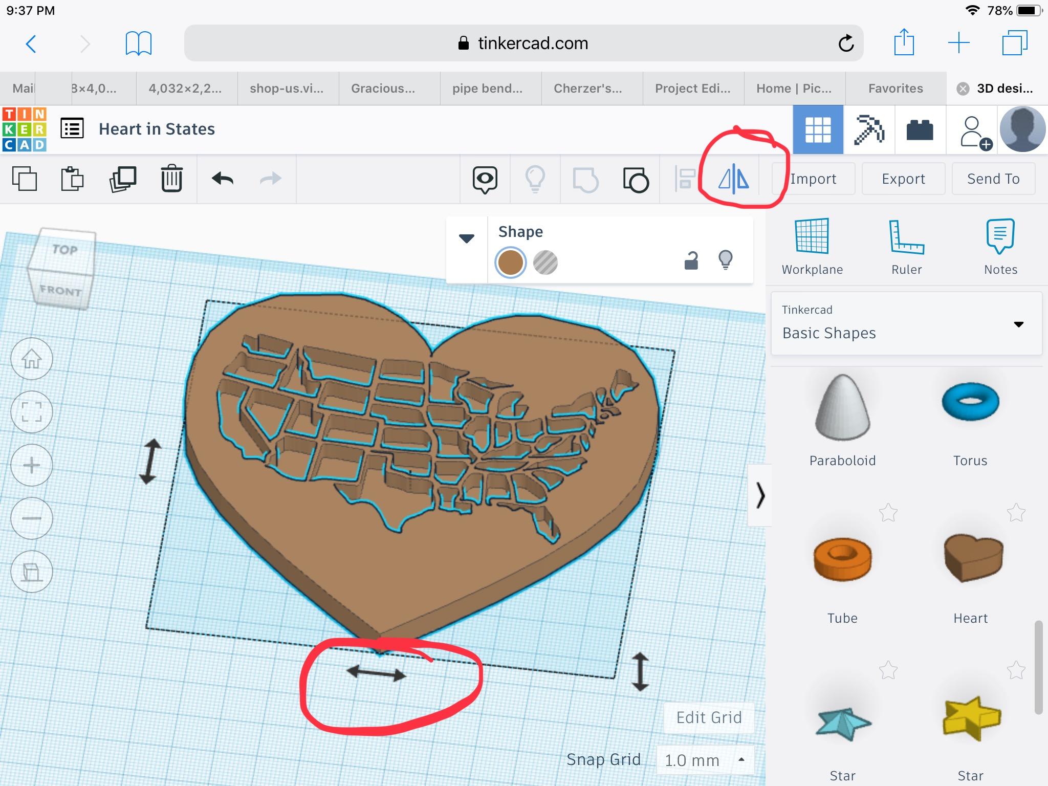The height and width of the screenshot is (786, 1048).
Task: Click the Mirror tool icon
Action: (734, 179)
